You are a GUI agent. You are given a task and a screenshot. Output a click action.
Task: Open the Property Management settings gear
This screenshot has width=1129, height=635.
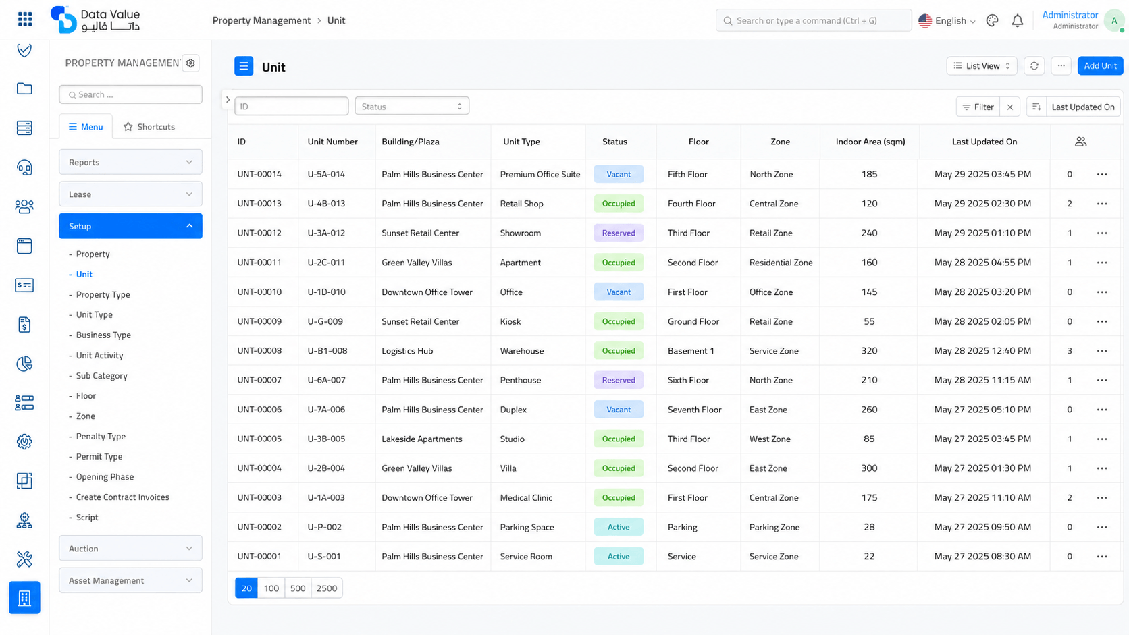tap(191, 63)
